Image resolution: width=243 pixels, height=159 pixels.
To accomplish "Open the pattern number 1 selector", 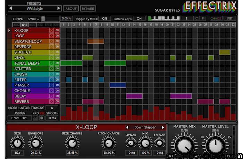I will coord(187,19).
